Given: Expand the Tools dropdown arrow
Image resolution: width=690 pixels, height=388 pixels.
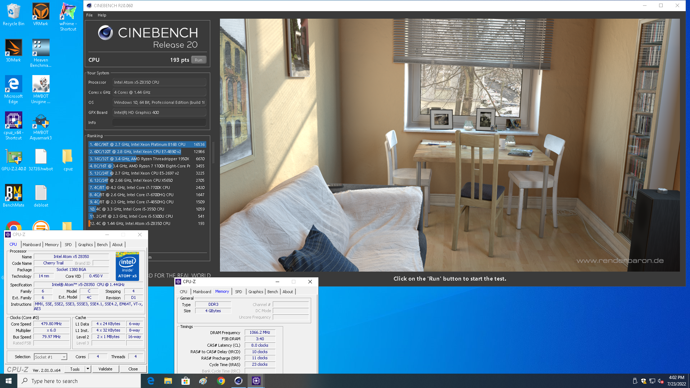Looking at the screenshot, I should 88,369.
